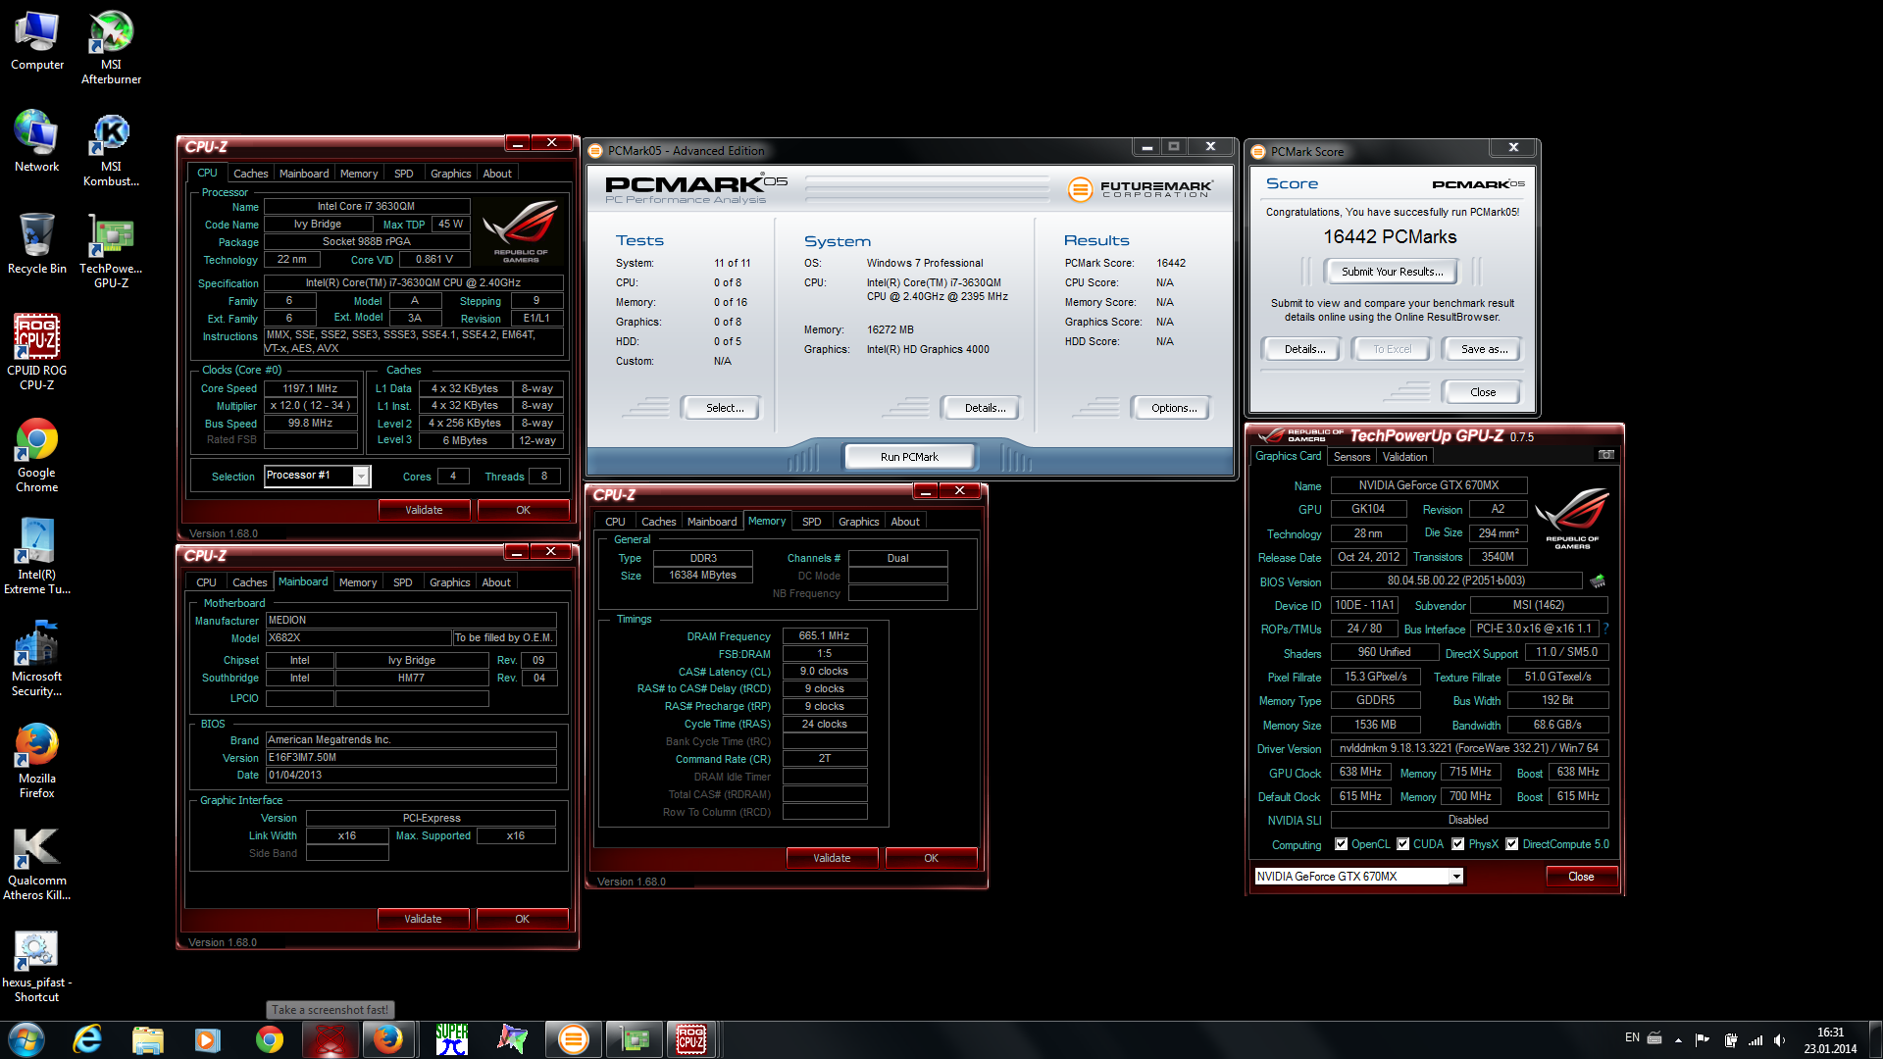Select Graphics tab in the Memory CPU-Z window
Image resolution: width=1883 pixels, height=1059 pixels.
coord(858,522)
